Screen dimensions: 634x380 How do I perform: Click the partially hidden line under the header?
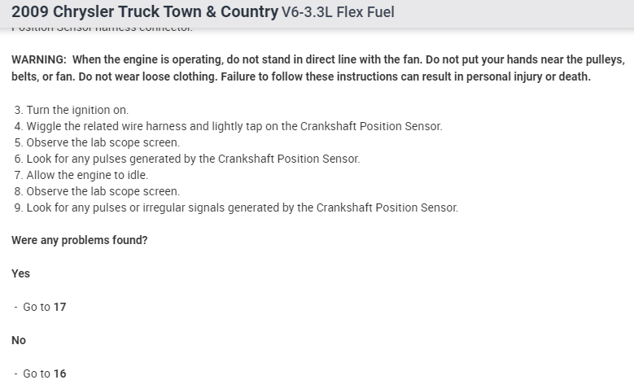(x=102, y=28)
